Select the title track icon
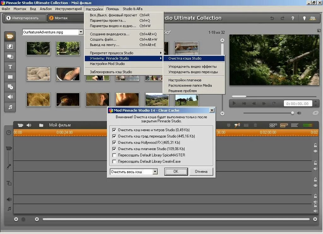Viewport: 323px width, 234px height. point(9,183)
